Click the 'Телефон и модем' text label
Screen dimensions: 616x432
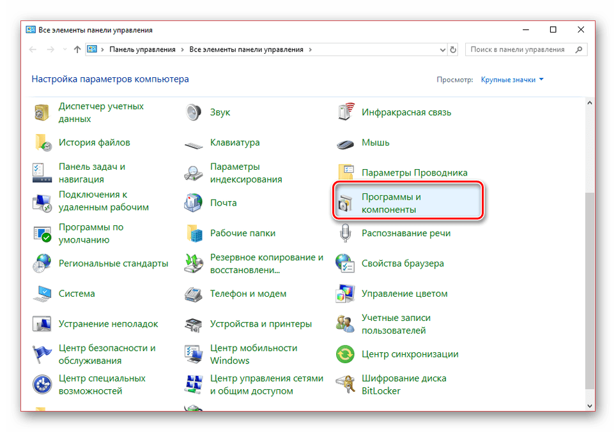click(x=249, y=294)
